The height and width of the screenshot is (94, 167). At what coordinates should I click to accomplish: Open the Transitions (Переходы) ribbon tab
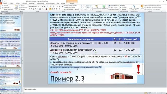tap(24, 3)
